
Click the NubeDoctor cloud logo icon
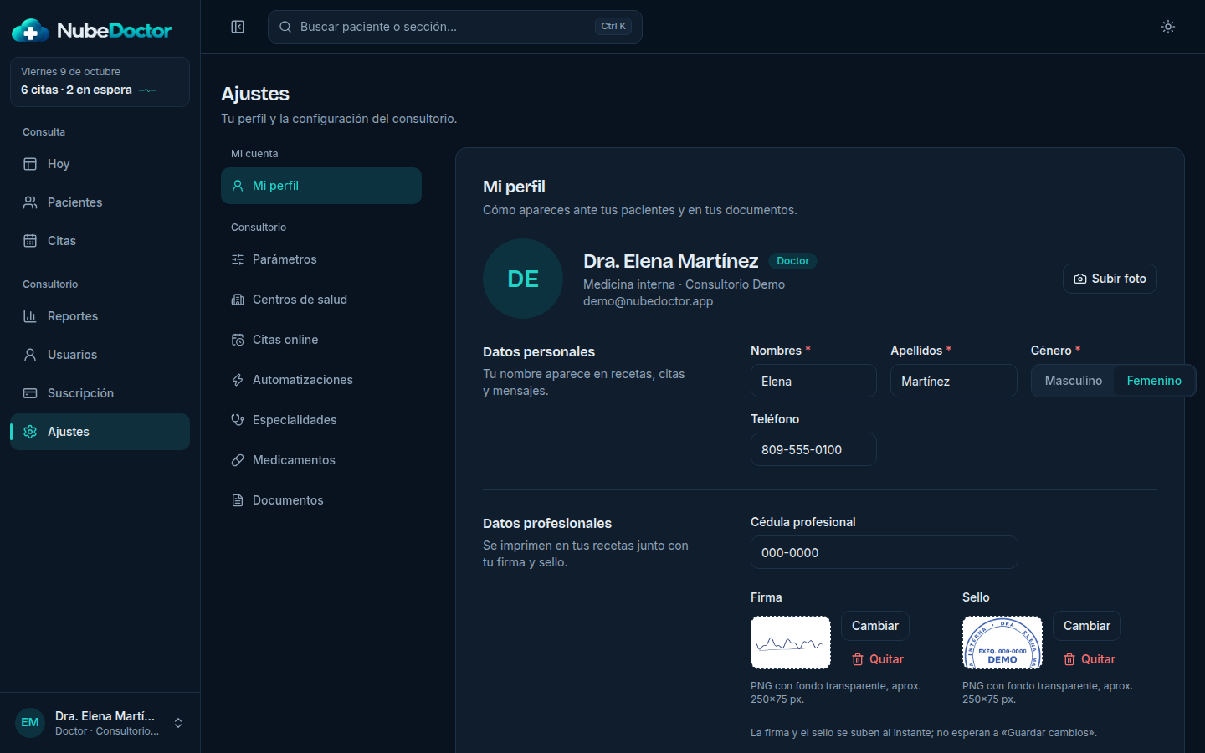point(31,30)
